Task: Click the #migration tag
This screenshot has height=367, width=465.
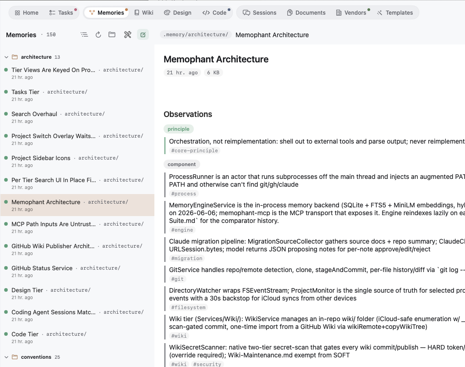Action: [187, 259]
